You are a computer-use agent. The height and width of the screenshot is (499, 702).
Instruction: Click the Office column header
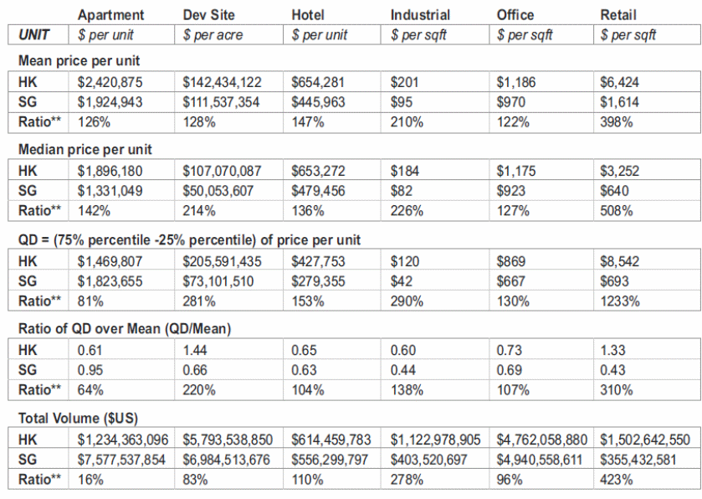(x=516, y=15)
